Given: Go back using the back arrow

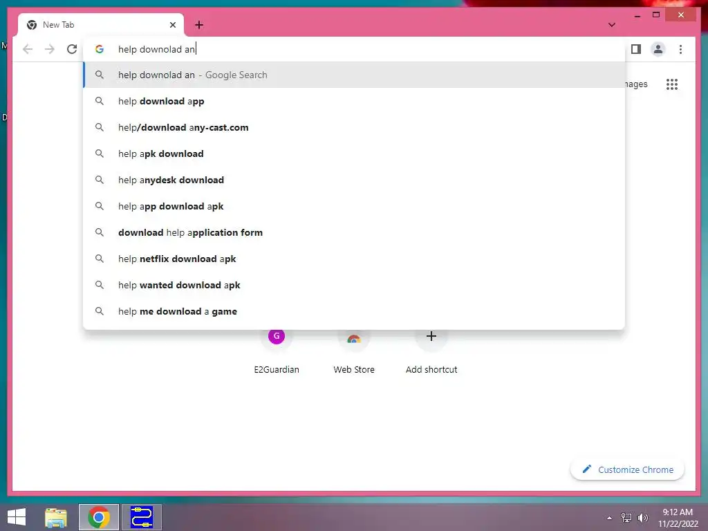Looking at the screenshot, I should pyautogui.click(x=28, y=49).
